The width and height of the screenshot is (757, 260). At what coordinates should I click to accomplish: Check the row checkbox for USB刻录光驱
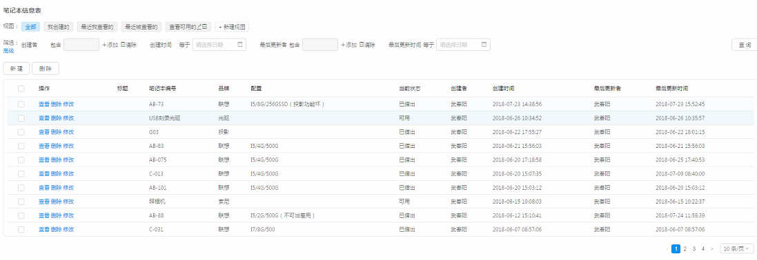[x=21, y=118]
